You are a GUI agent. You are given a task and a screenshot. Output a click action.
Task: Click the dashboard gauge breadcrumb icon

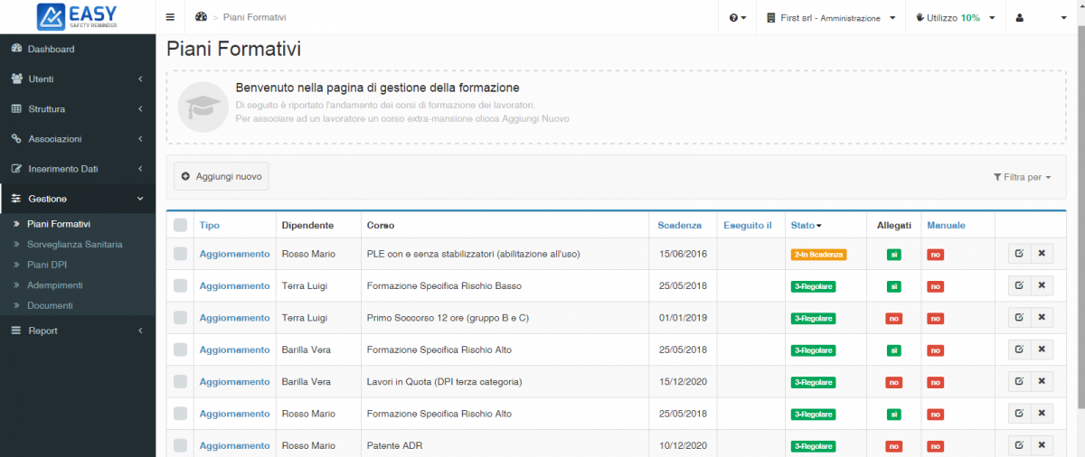pyautogui.click(x=201, y=17)
